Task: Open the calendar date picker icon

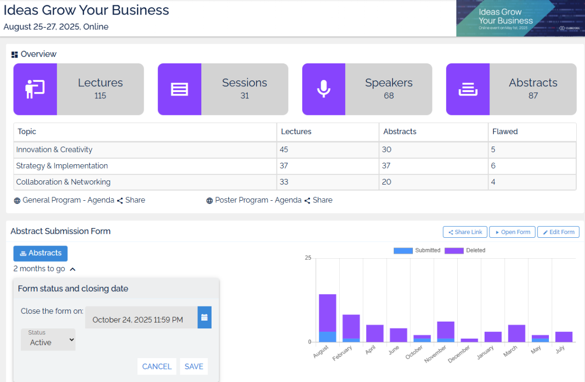Action: pyautogui.click(x=204, y=318)
